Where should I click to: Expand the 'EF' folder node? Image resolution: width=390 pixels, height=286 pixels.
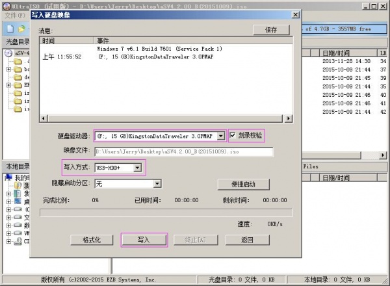8,85
